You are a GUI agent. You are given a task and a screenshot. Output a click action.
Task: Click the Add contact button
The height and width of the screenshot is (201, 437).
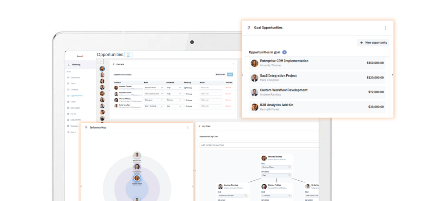pyautogui.click(x=220, y=75)
